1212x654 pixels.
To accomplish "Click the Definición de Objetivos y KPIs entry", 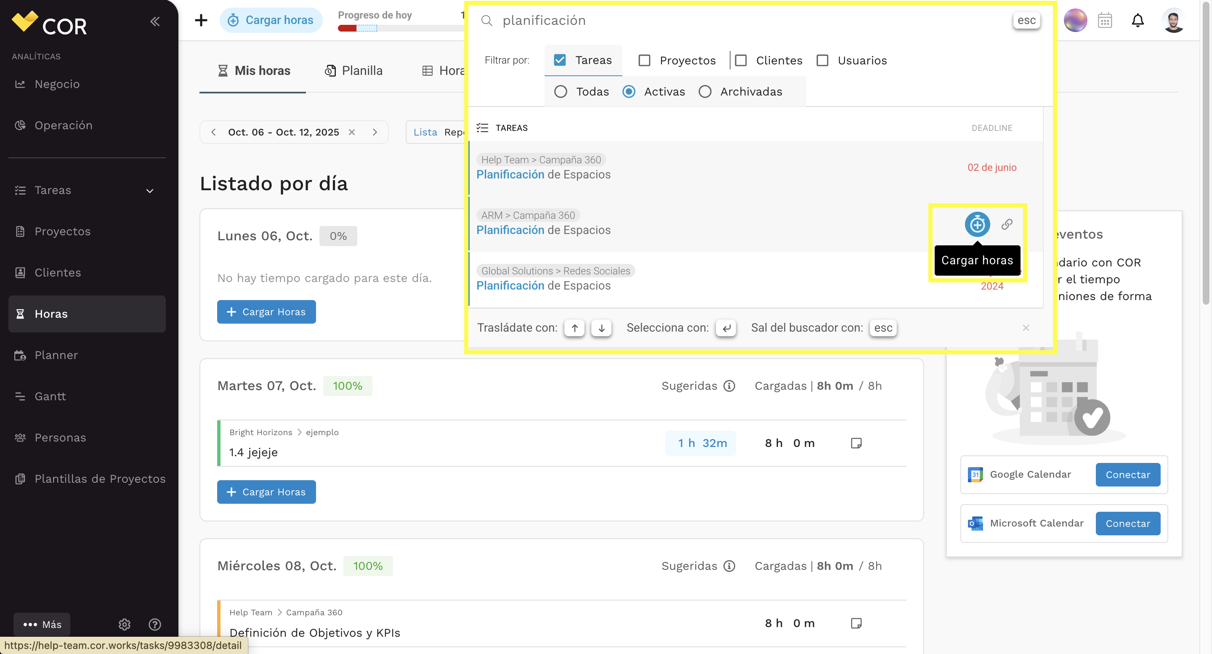I will tap(315, 633).
